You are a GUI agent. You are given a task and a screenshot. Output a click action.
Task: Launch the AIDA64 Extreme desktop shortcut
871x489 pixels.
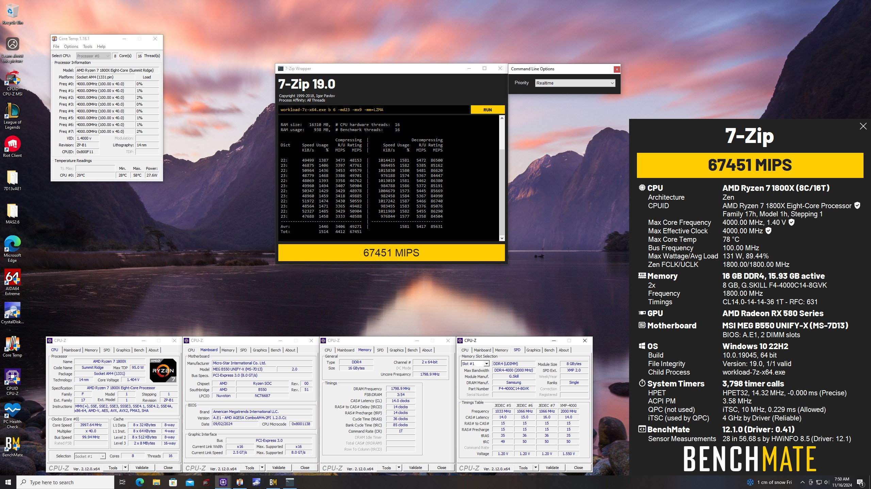pyautogui.click(x=13, y=283)
